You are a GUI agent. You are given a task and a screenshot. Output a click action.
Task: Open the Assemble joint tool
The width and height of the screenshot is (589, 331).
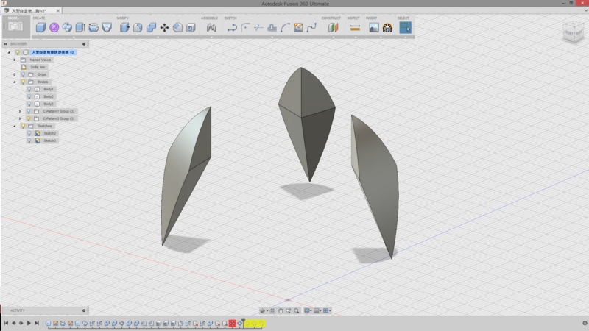(x=211, y=27)
